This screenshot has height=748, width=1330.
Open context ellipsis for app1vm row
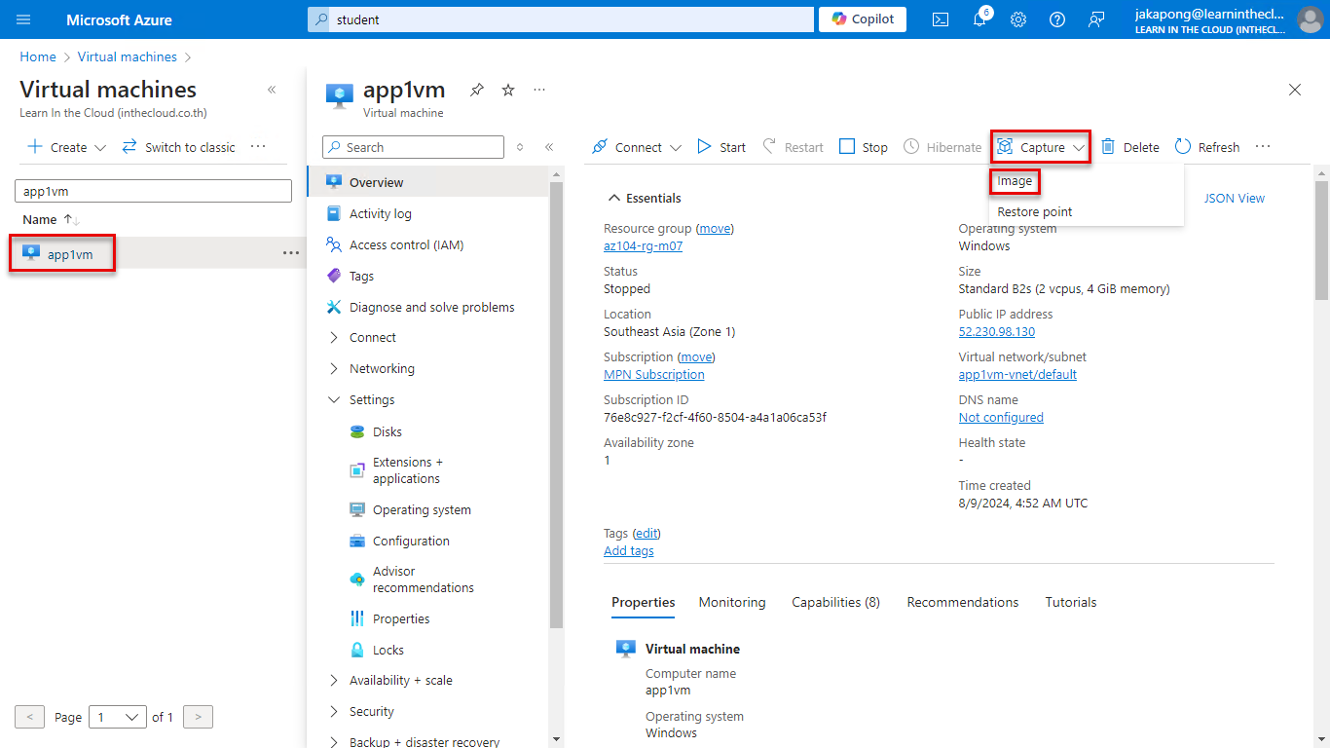pos(291,253)
